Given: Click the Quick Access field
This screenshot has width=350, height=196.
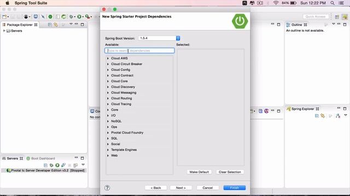Looking at the screenshot, I should tap(316, 17).
